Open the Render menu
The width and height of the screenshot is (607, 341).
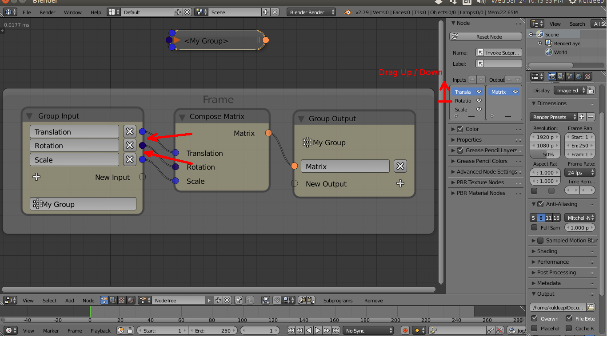coord(48,12)
